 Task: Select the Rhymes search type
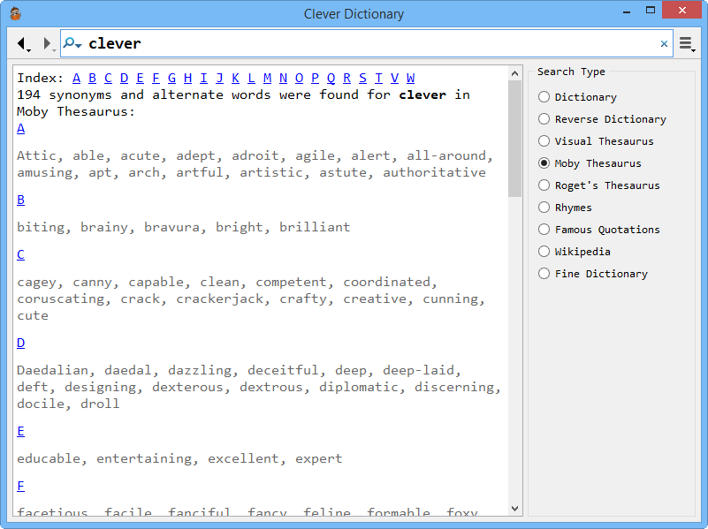(565, 208)
